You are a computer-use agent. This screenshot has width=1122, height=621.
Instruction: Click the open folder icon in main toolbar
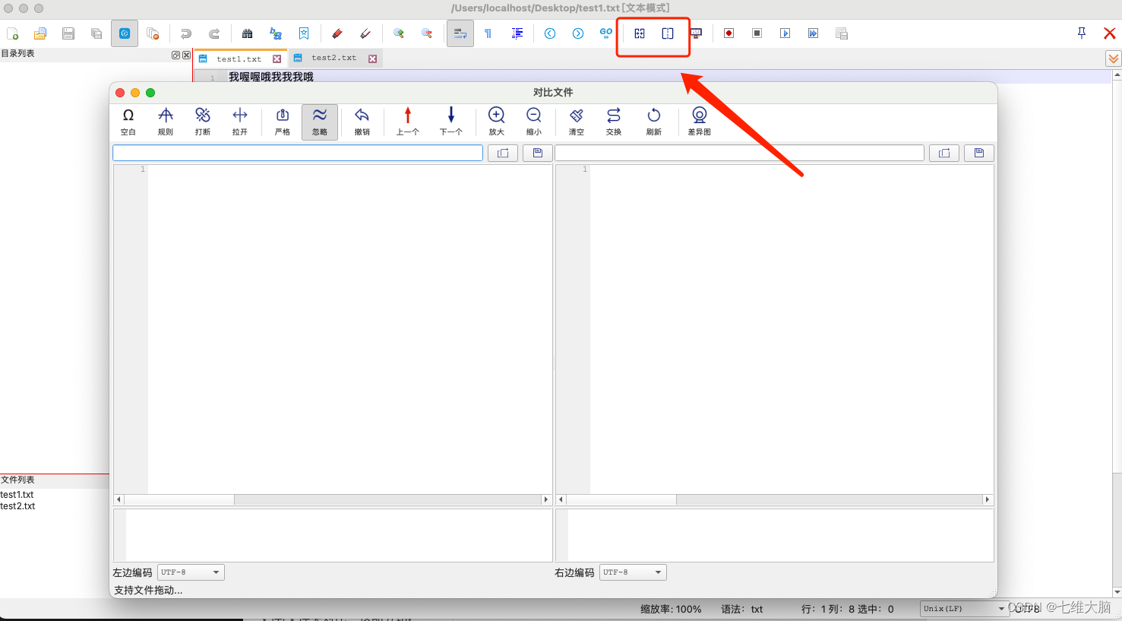click(40, 33)
